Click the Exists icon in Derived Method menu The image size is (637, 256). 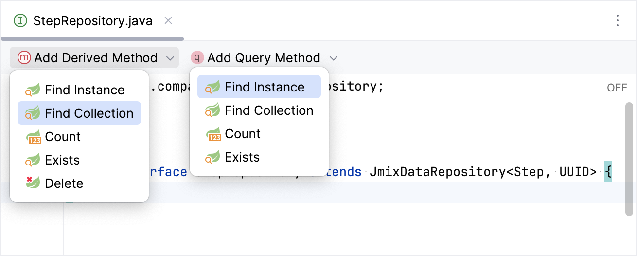[33, 160]
